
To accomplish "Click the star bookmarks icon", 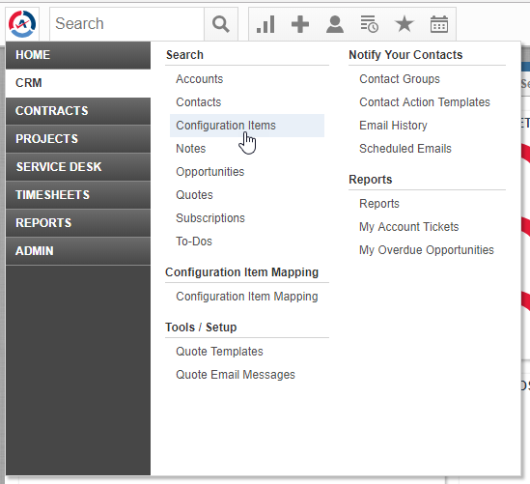I will [x=404, y=24].
